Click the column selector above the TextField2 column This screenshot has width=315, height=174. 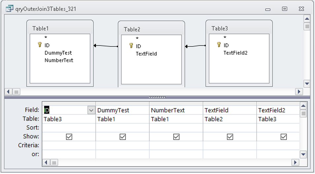pyautogui.click(x=278, y=103)
